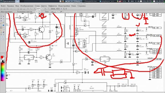The height and width of the screenshot is (93, 165).
Task: Open the zoom percentage dropdown arrow
Action: tap(43, 9)
